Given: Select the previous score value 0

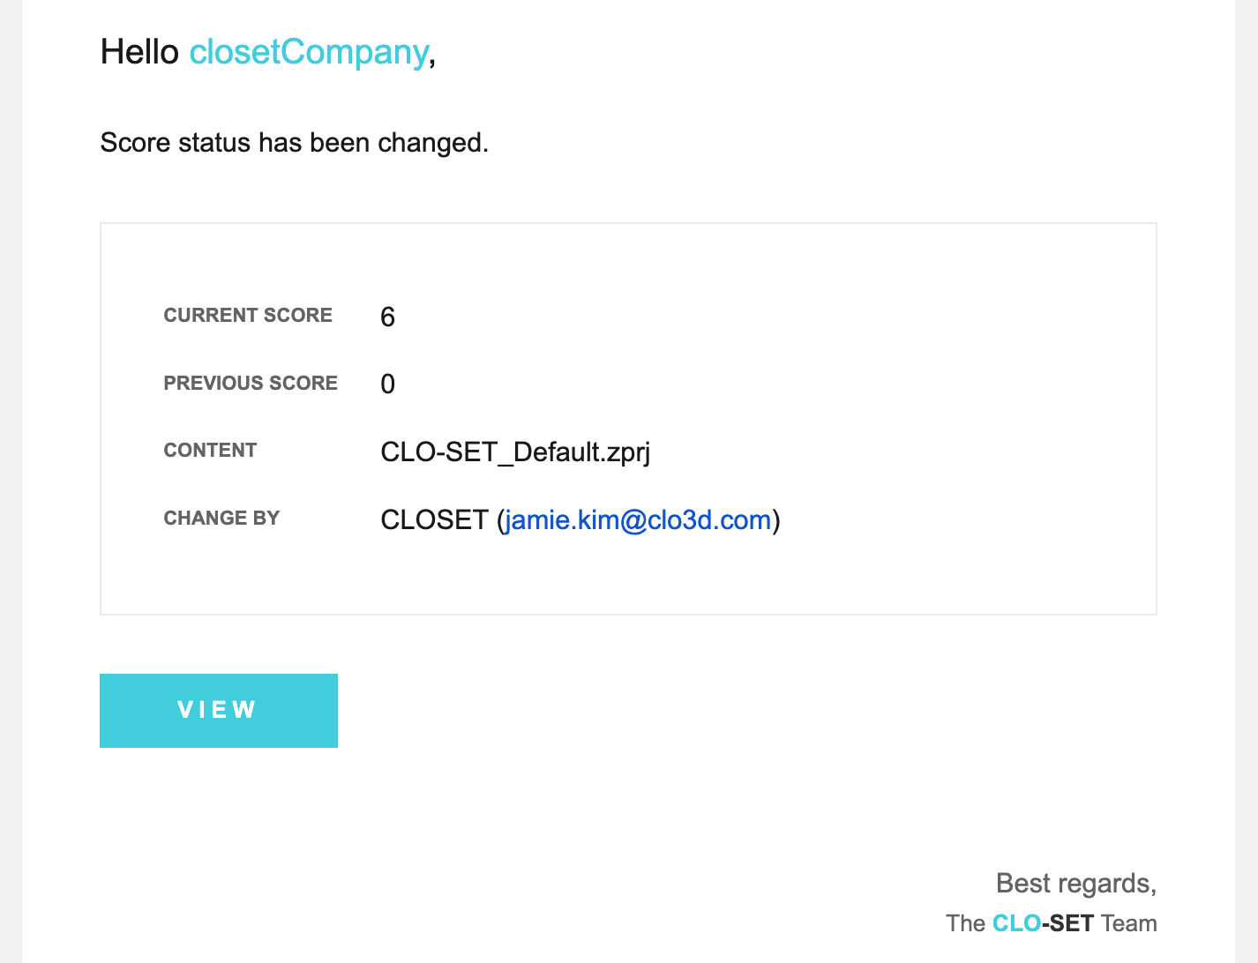Looking at the screenshot, I should (387, 384).
